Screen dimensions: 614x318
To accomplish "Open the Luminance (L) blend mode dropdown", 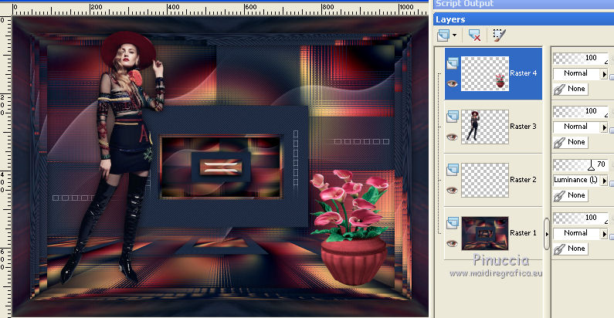I will point(580,180).
